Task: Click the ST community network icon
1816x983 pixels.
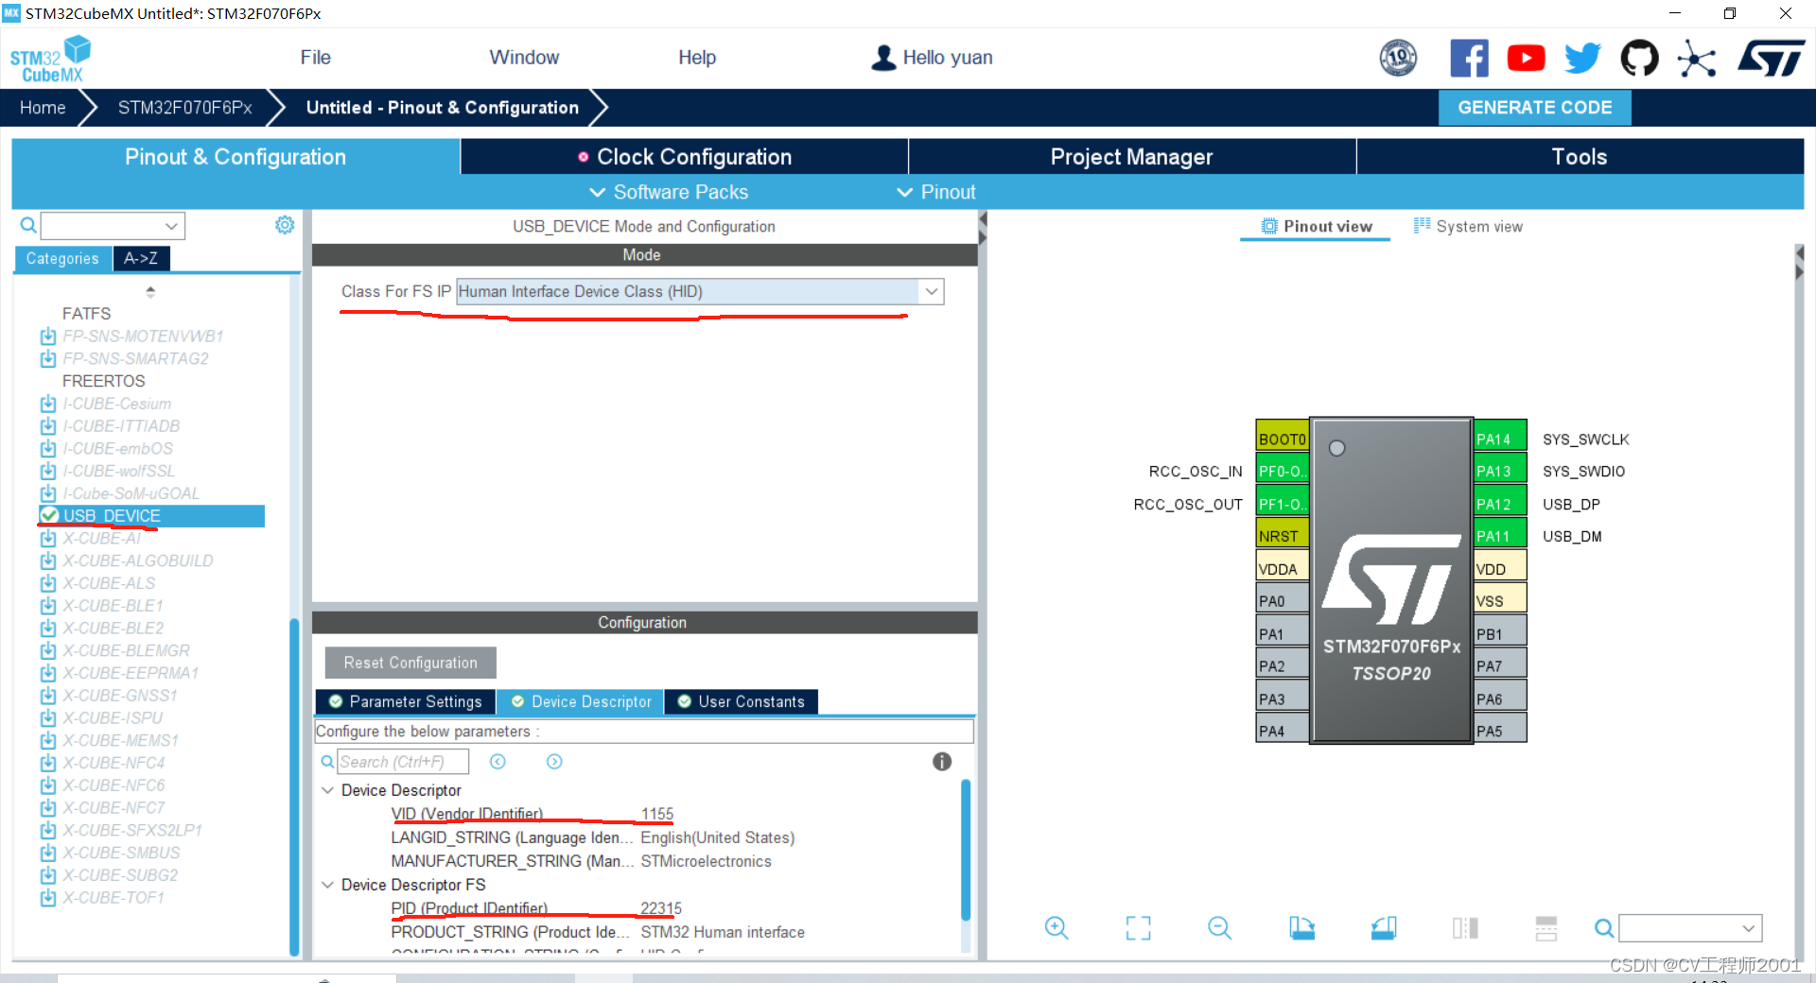Action: [1696, 59]
